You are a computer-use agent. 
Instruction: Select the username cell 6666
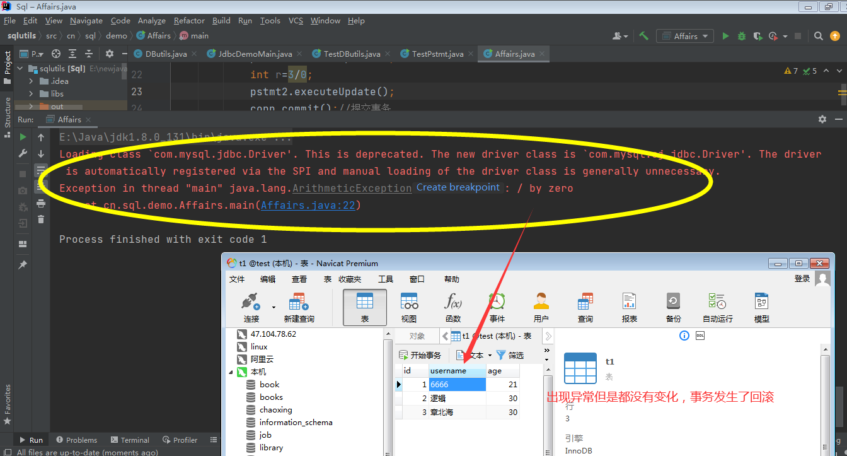[457, 384]
